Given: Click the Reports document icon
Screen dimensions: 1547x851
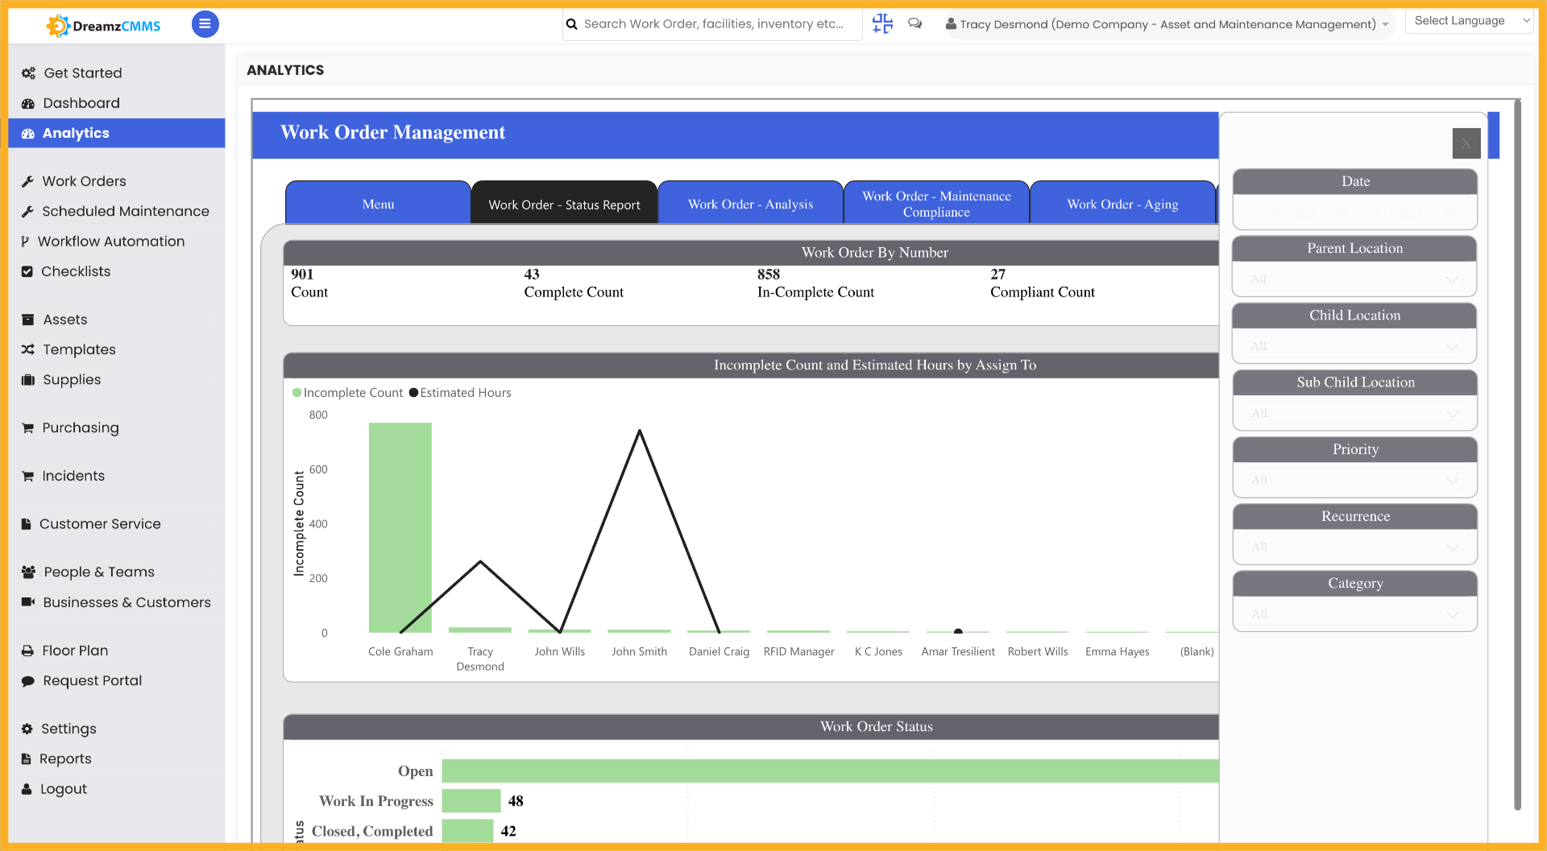Looking at the screenshot, I should coord(26,759).
